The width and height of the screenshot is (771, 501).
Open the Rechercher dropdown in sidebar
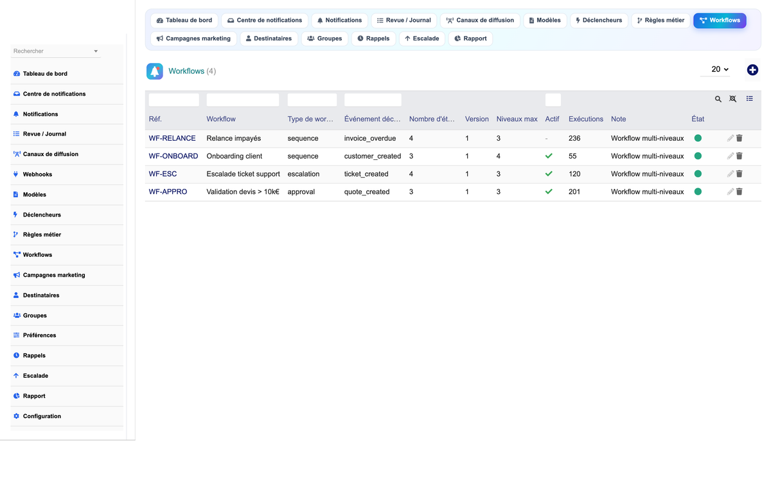(x=56, y=51)
